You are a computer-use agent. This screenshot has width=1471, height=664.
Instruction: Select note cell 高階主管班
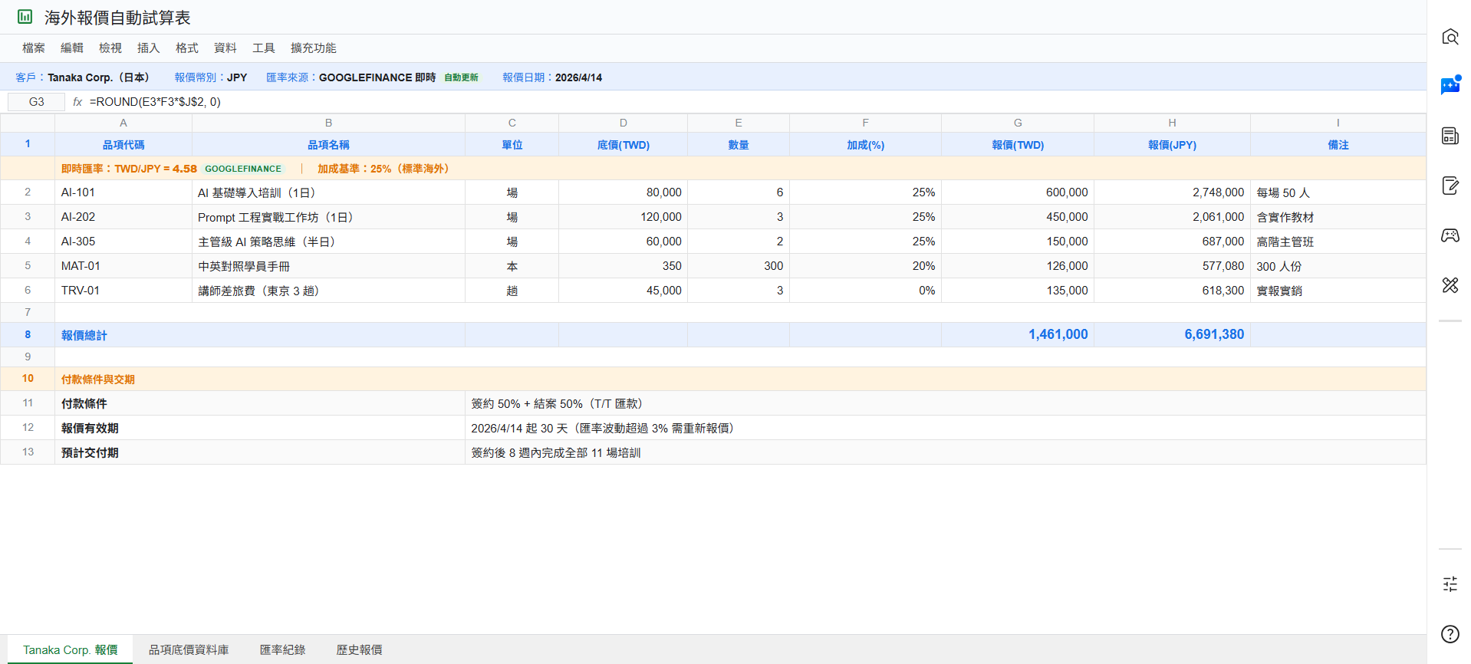[1338, 242]
